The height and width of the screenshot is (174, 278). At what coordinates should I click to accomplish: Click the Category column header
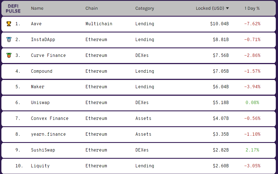144,8
